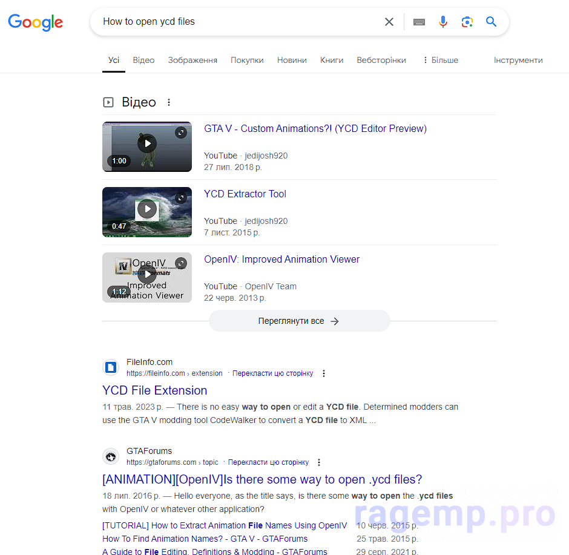Click the blue magnifier search icon
This screenshot has width=569, height=555.
(491, 22)
